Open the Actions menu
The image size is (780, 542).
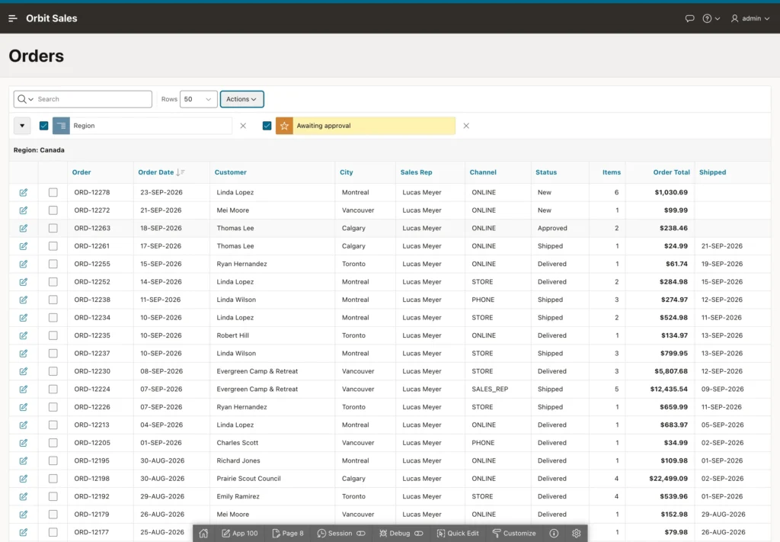(x=241, y=99)
